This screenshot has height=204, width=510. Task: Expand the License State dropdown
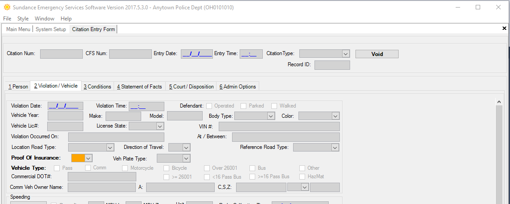tap(160, 126)
